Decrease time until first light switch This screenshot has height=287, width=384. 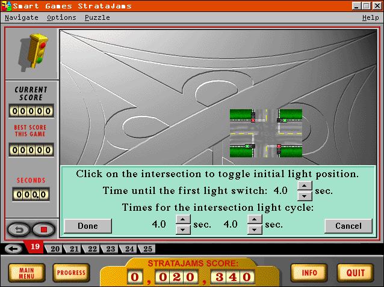coord(305,196)
